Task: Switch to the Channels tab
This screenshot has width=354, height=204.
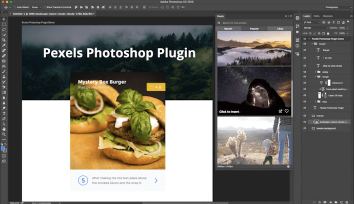Action: point(328,16)
